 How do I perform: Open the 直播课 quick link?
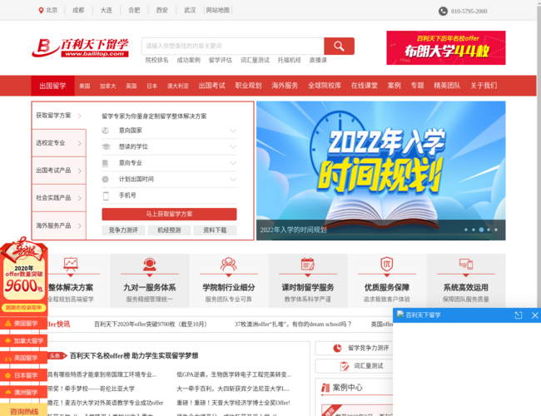pyautogui.click(x=318, y=60)
